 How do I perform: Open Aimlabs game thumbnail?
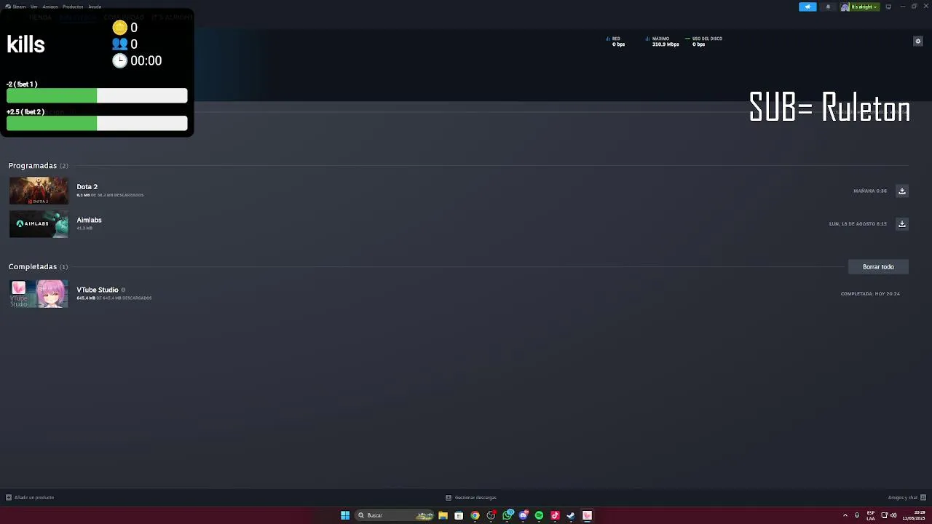(39, 223)
